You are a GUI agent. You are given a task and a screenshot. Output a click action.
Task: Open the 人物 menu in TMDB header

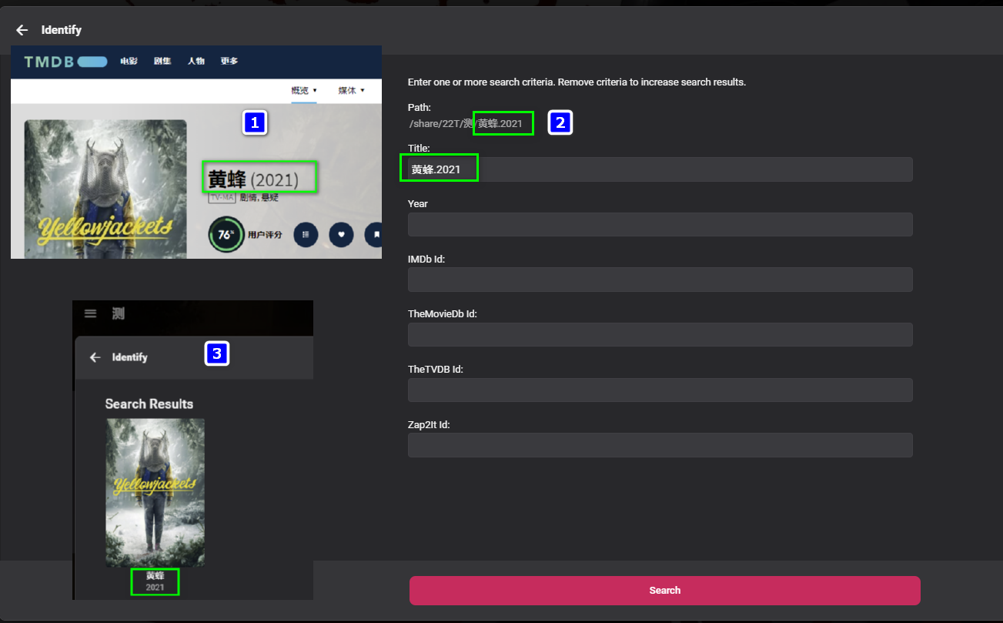tap(196, 62)
